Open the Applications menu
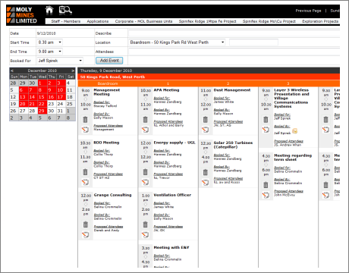The image size is (349, 273). (98, 21)
